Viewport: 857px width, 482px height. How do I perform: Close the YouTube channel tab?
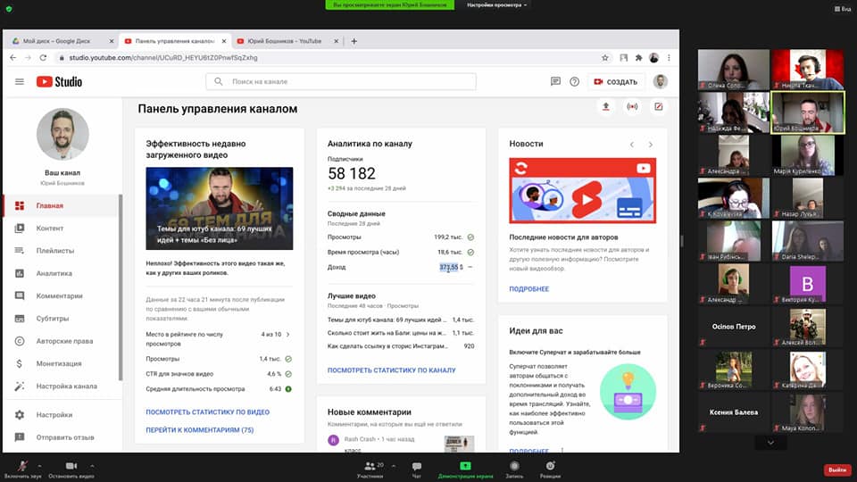pyautogui.click(x=337, y=41)
